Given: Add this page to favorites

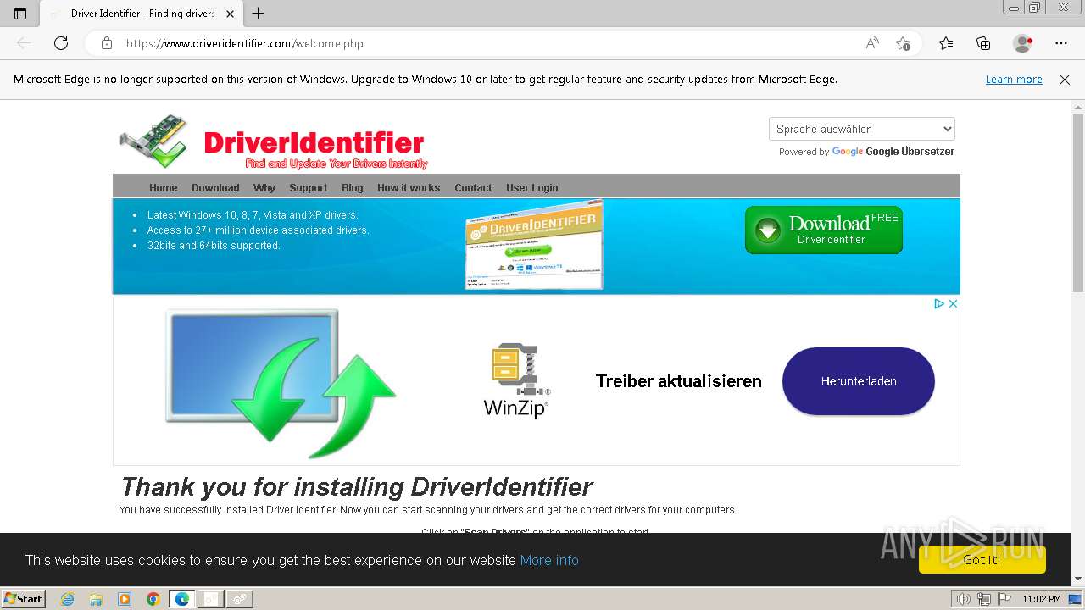Looking at the screenshot, I should (903, 43).
